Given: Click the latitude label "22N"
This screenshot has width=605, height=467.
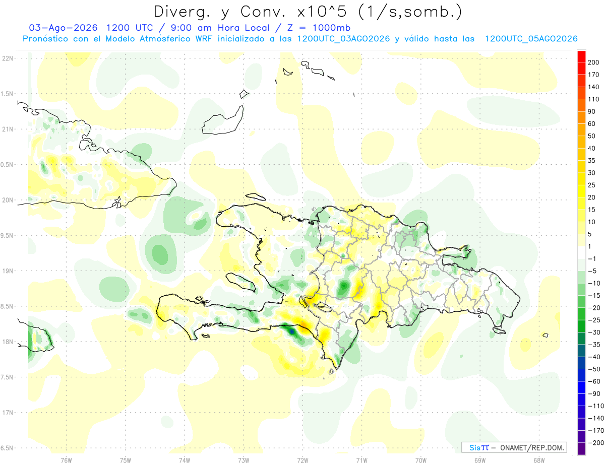Looking at the screenshot, I should (x=7, y=58).
